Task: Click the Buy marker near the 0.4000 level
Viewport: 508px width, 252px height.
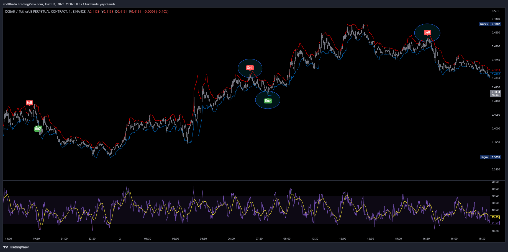Action: coord(38,128)
